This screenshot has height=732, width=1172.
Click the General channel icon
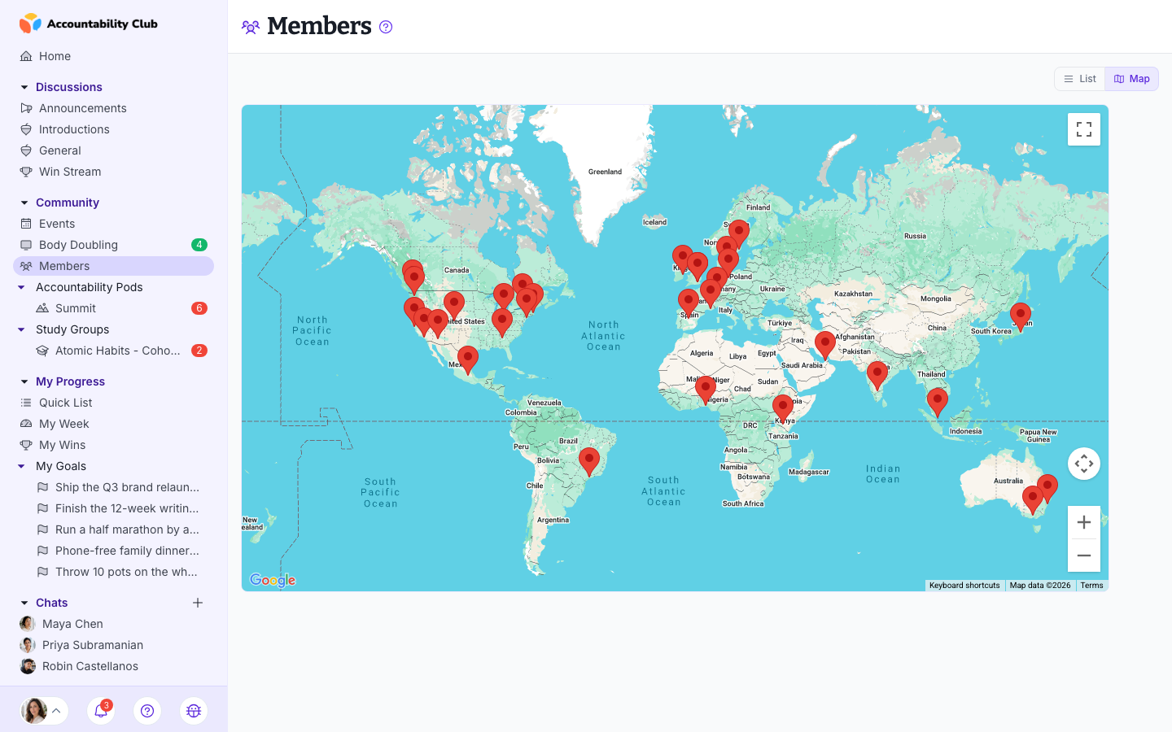[26, 150]
